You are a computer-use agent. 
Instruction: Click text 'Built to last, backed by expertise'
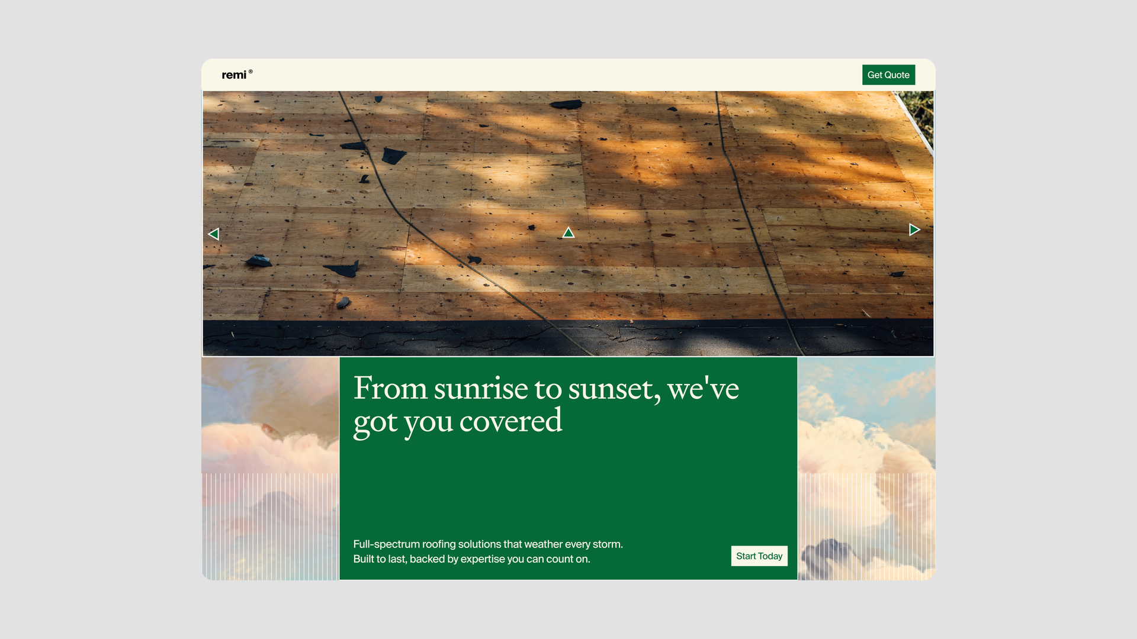pyautogui.click(x=428, y=559)
